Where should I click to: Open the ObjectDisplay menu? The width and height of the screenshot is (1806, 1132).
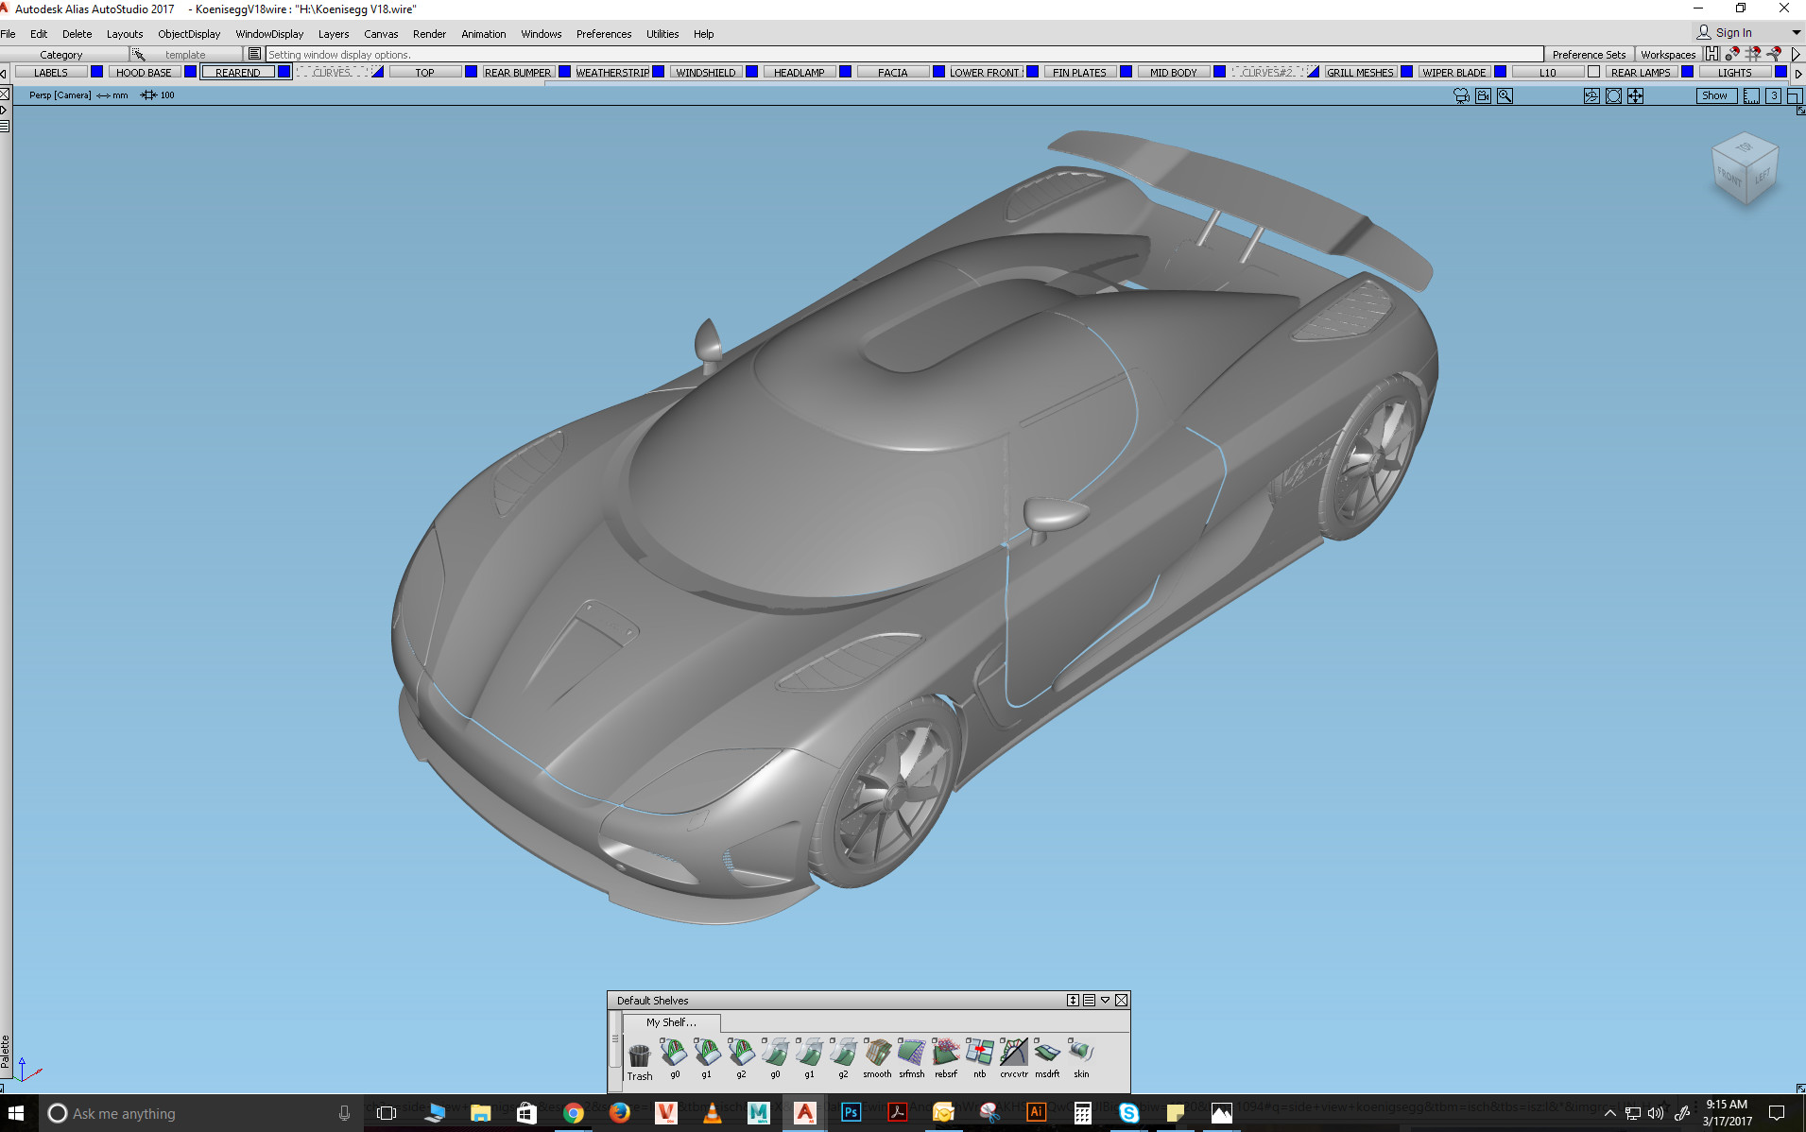[189, 34]
